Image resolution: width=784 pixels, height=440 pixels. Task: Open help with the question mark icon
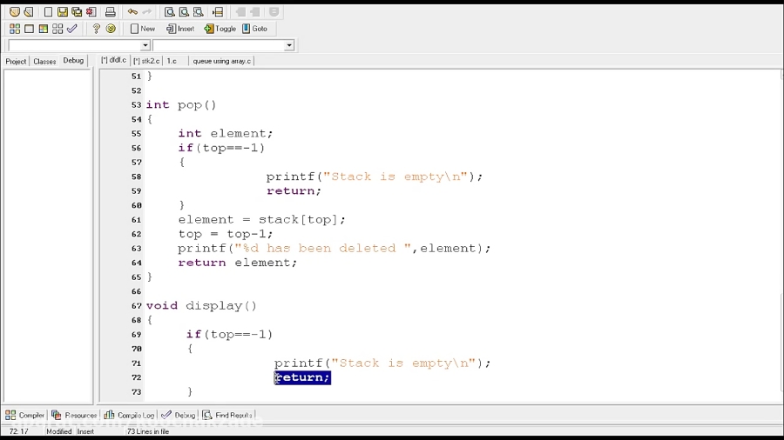coord(96,29)
